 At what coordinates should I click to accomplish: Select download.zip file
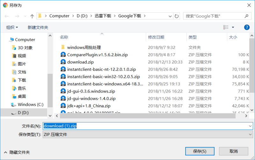tap(80, 62)
